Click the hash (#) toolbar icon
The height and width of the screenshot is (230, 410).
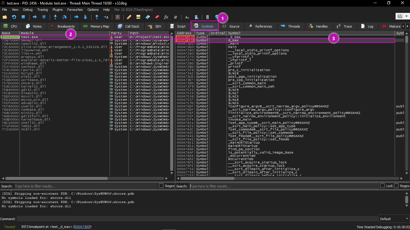176,17
